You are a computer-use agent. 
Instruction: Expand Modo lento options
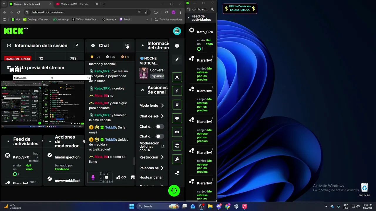(162, 105)
